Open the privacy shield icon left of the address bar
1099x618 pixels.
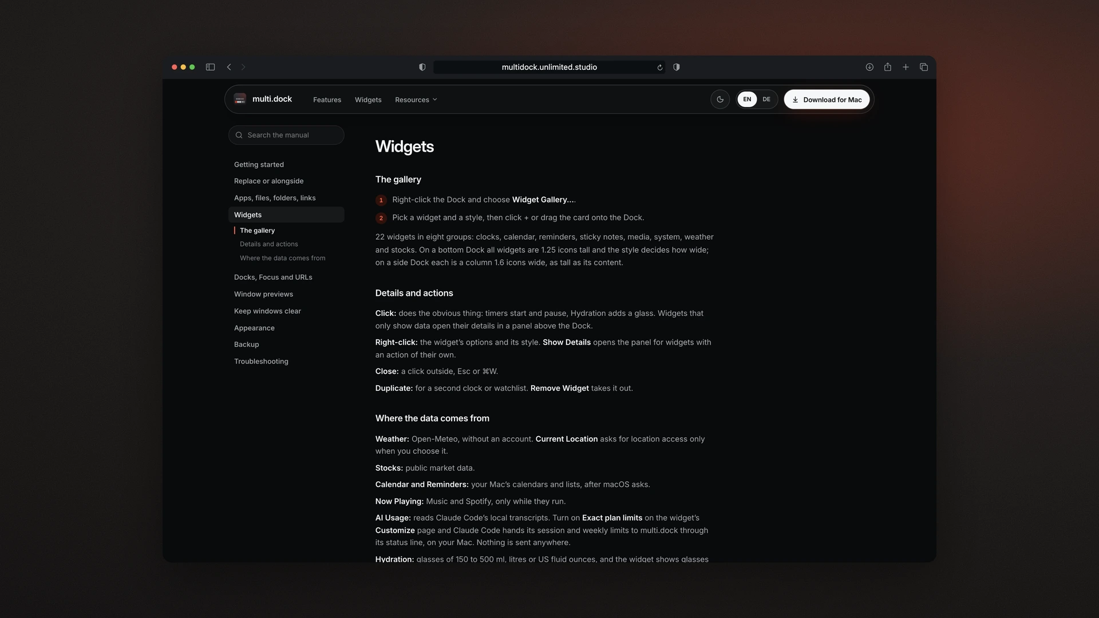(x=422, y=67)
